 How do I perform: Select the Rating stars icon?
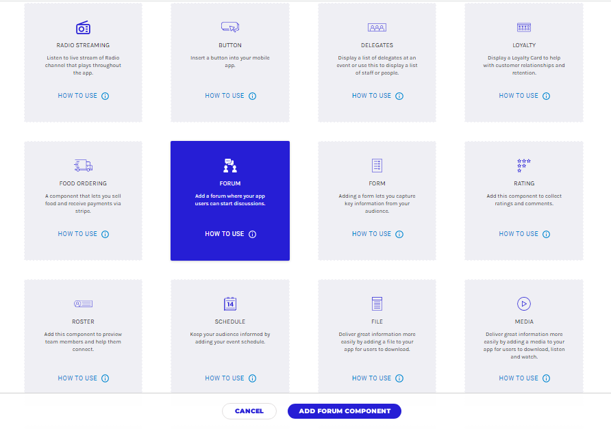pos(524,166)
